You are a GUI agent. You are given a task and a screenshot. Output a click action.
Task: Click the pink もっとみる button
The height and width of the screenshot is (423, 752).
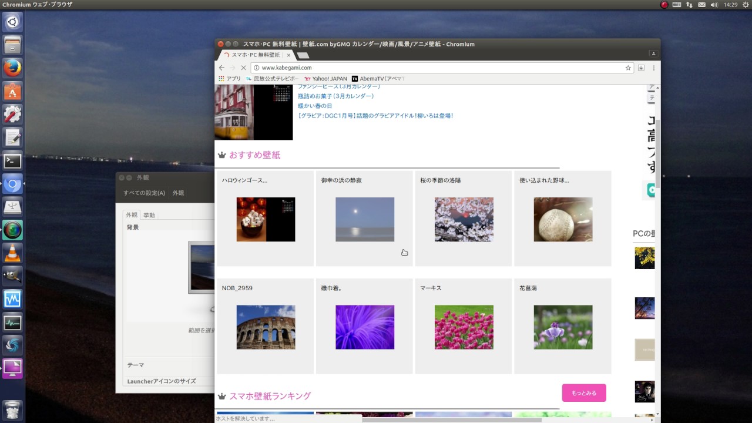584,392
